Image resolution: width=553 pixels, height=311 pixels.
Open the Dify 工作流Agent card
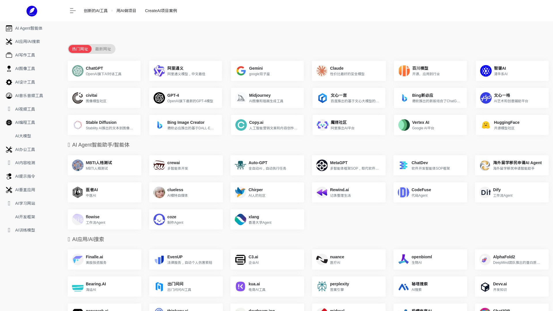click(x=511, y=192)
